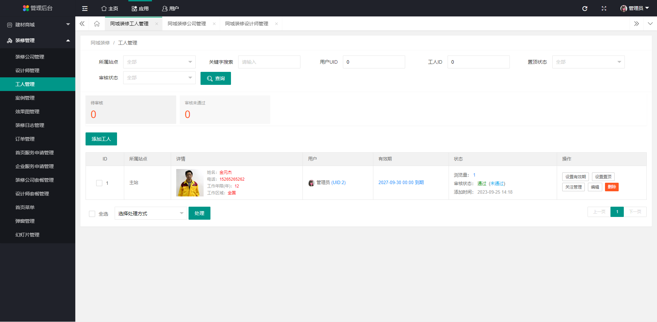Click the 添加工人 button
Screen dimensions: 657x322
coord(101,139)
